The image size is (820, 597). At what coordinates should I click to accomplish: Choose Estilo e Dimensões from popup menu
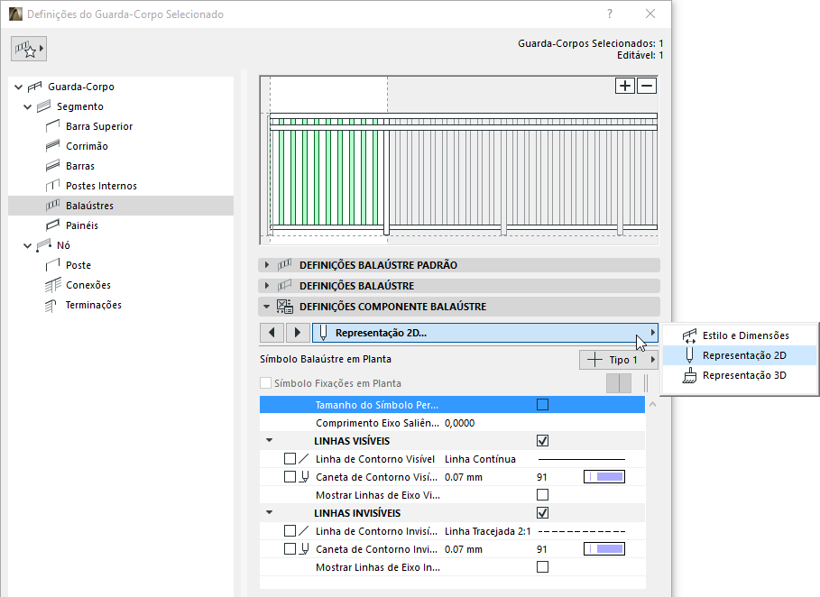click(x=740, y=335)
